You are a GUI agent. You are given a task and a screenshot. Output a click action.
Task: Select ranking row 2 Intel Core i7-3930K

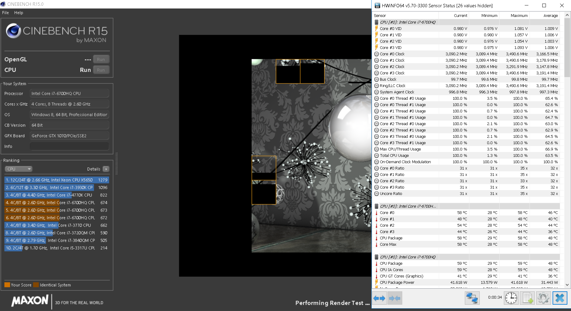(x=57, y=187)
